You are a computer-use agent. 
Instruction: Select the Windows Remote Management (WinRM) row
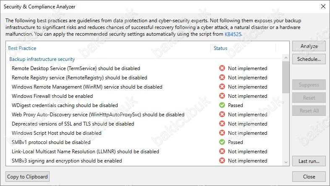click(87, 87)
